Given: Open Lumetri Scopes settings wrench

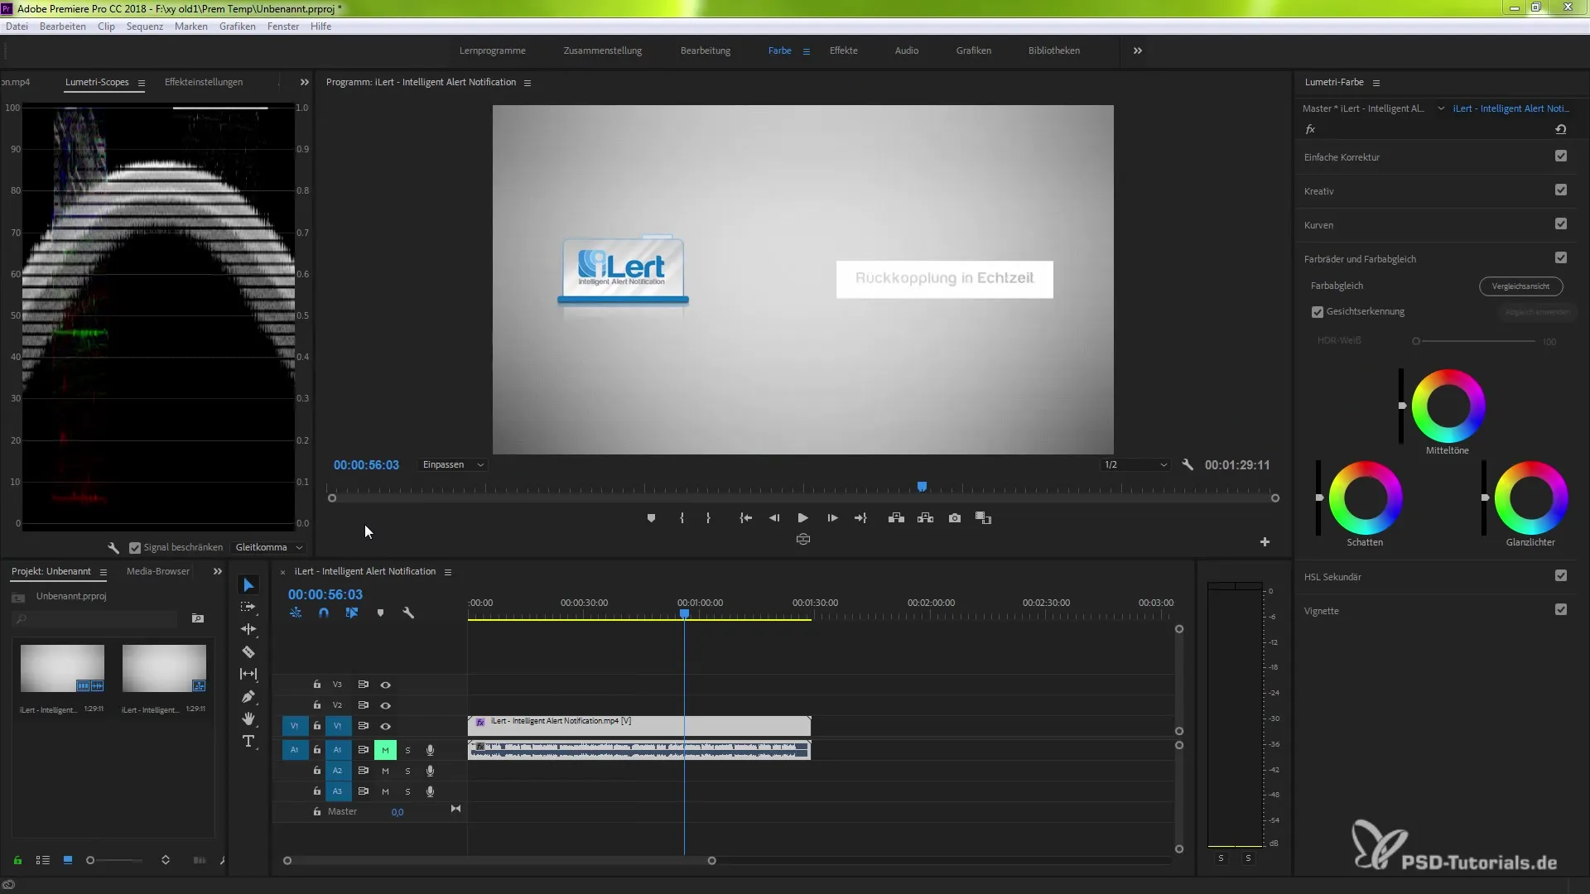Looking at the screenshot, I should [x=113, y=548].
